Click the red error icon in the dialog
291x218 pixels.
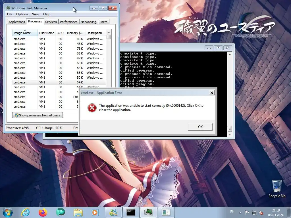click(x=92, y=108)
